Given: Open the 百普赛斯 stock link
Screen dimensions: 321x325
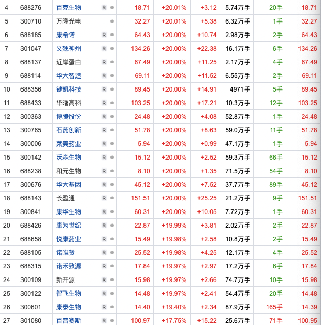Looking at the screenshot, I should pos(69,321).
